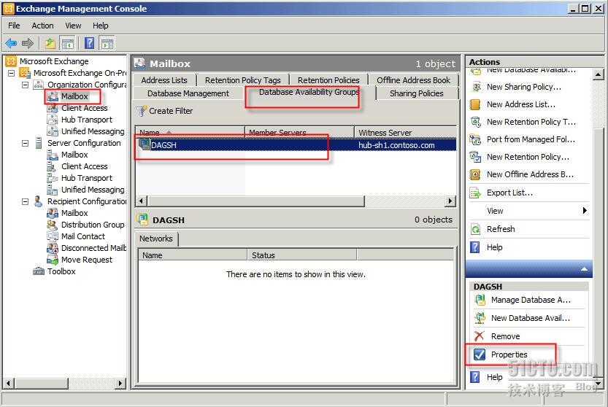Click Remove action for DAGSH
Viewport: 608px width, 407px height.
click(x=505, y=336)
